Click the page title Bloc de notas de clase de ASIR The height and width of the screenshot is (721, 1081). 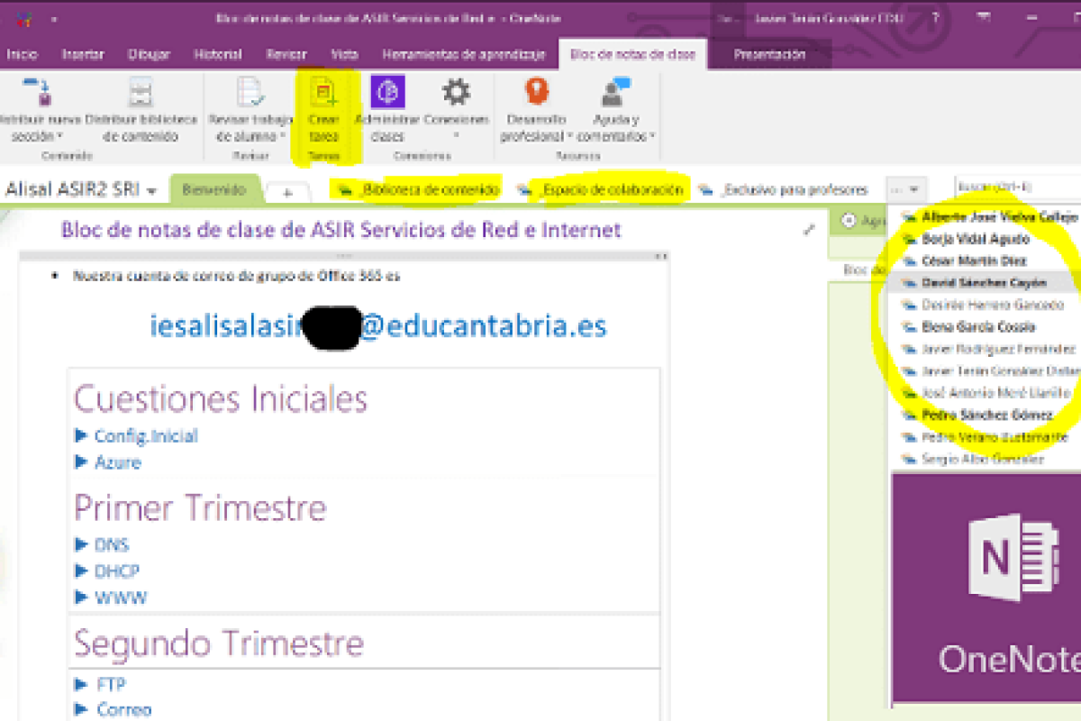point(341,229)
